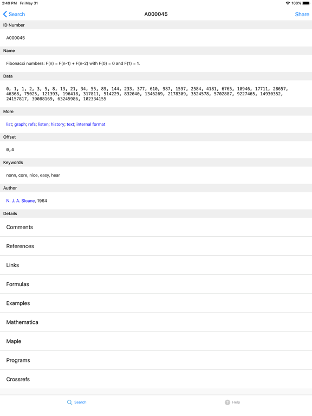Open the Maple details row
The image size is (312, 416).
(x=156, y=341)
